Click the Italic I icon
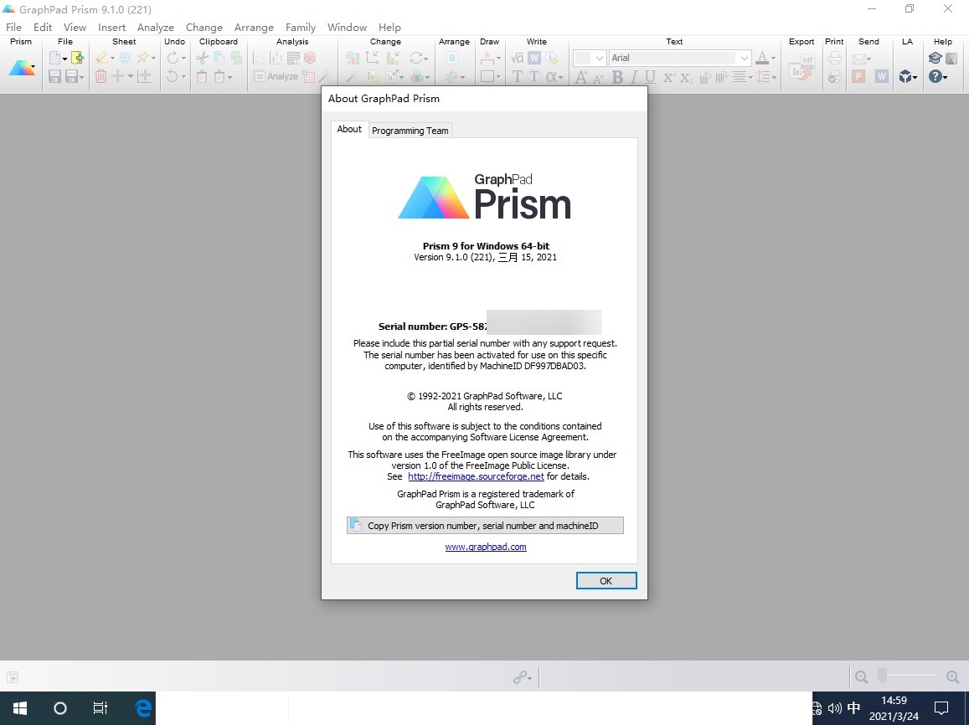The height and width of the screenshot is (725, 969). tap(633, 77)
